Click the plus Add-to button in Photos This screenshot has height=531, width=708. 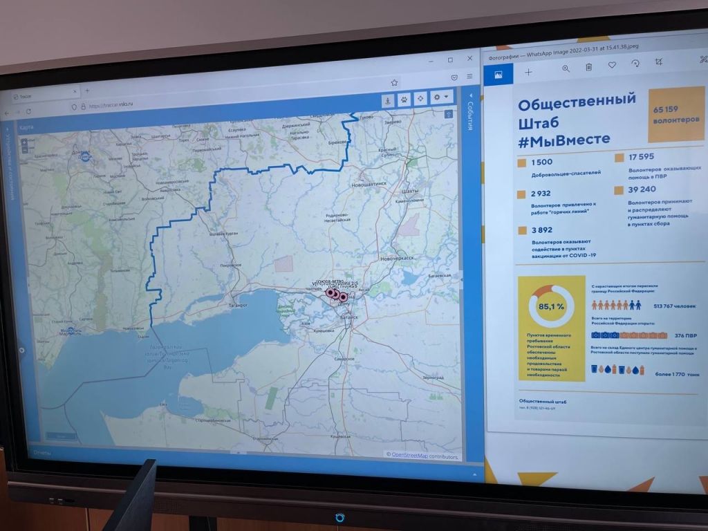[528, 72]
